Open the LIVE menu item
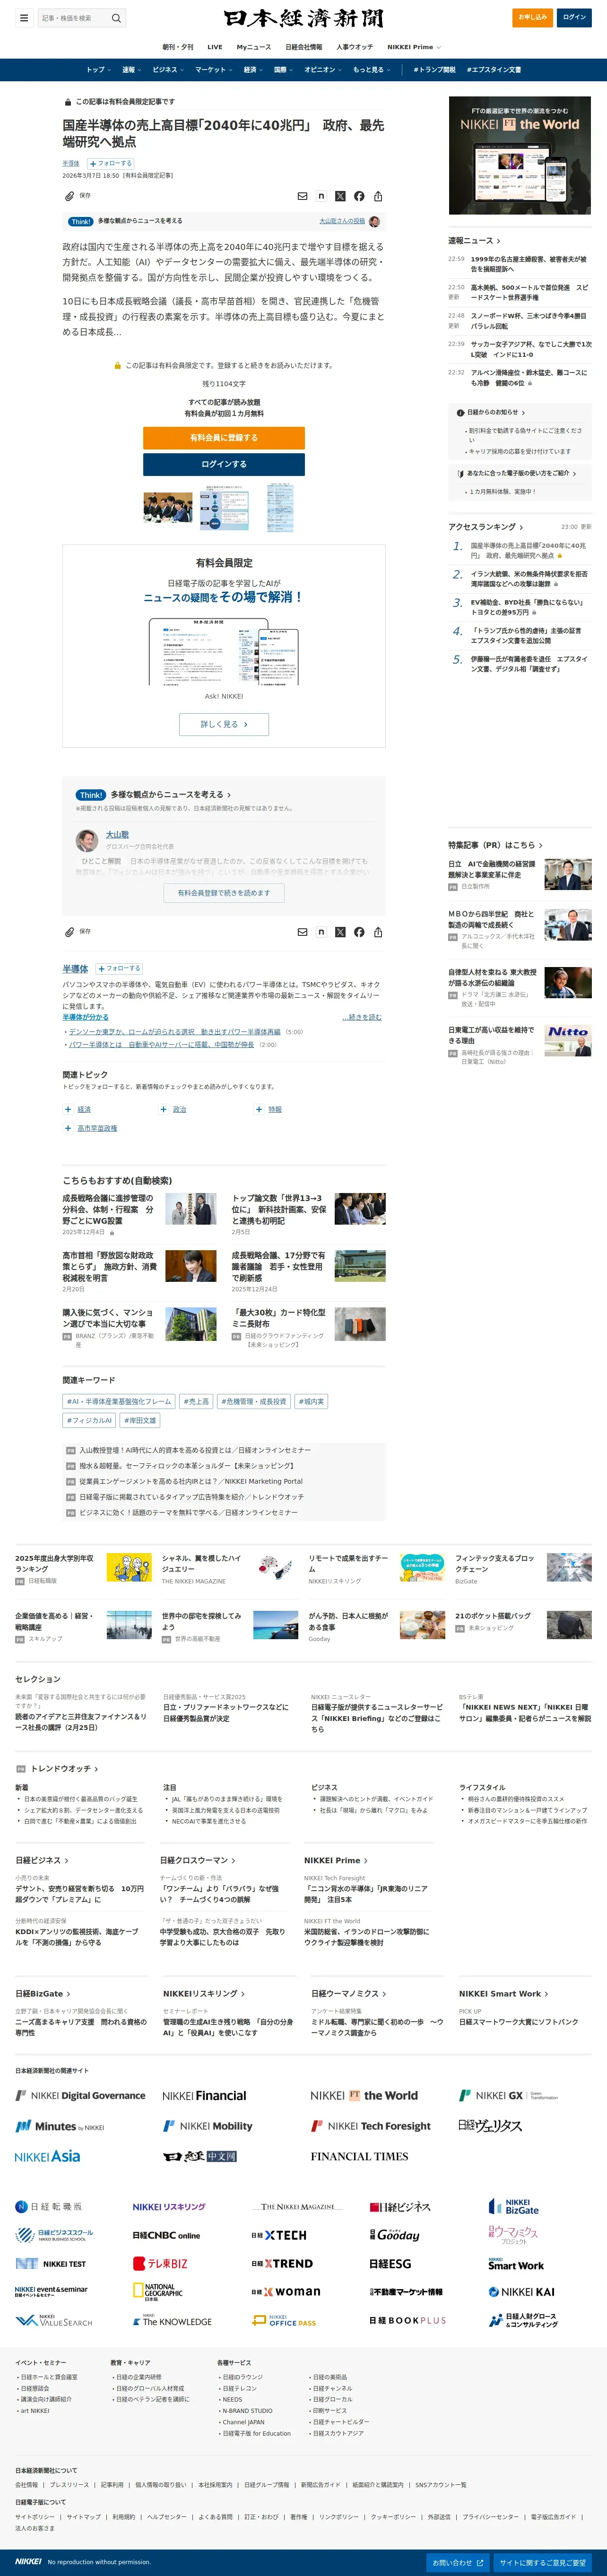The width and height of the screenshot is (607, 2576). click(215, 47)
